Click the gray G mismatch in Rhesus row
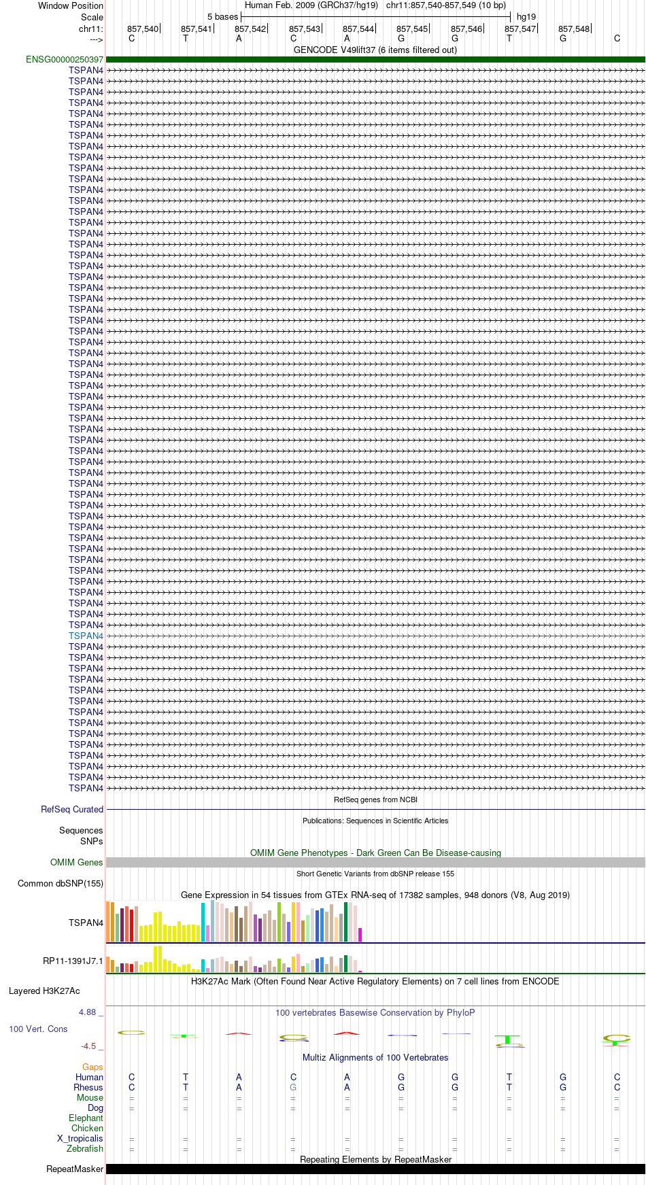 point(293,1087)
